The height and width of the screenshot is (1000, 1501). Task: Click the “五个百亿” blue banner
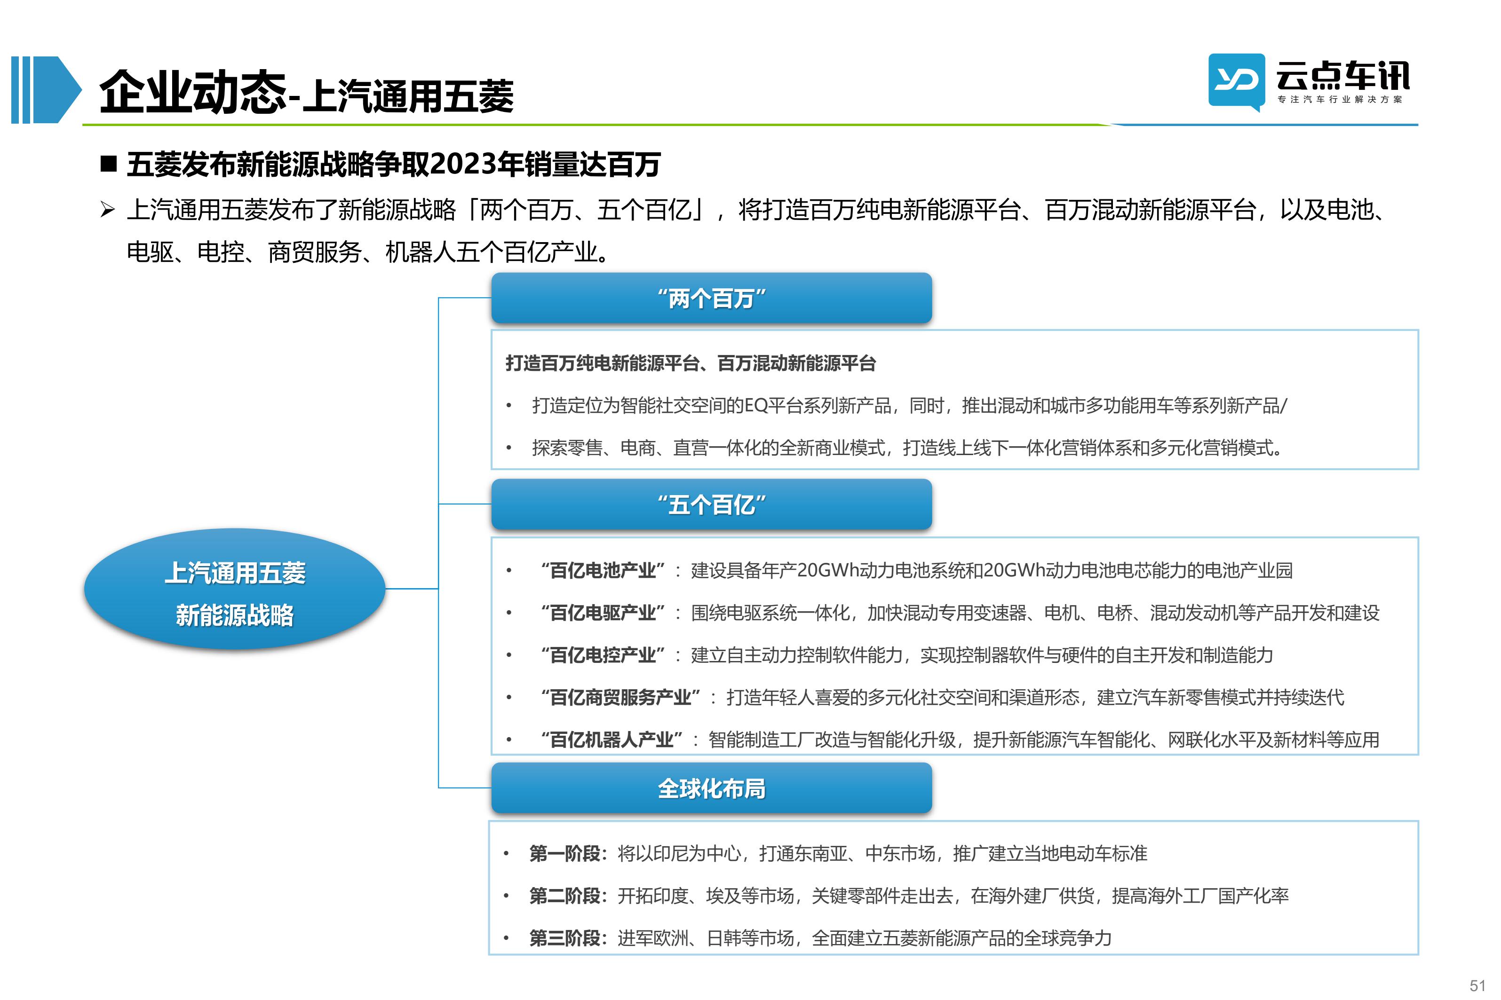click(711, 504)
